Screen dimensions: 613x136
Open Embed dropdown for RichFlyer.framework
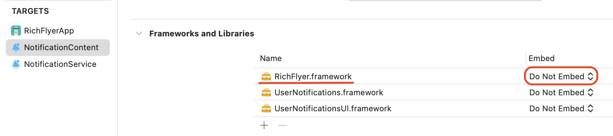(561, 76)
